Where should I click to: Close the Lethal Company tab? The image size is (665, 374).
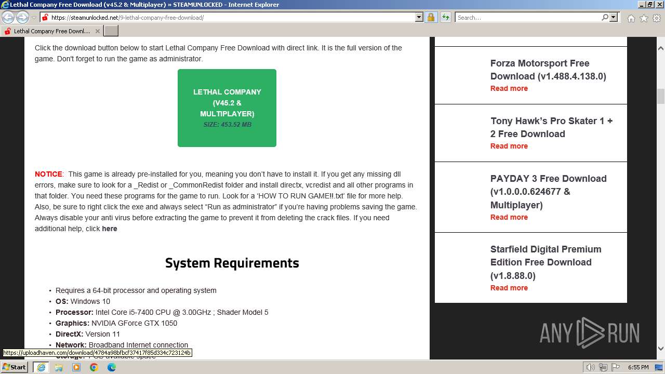(x=97, y=31)
